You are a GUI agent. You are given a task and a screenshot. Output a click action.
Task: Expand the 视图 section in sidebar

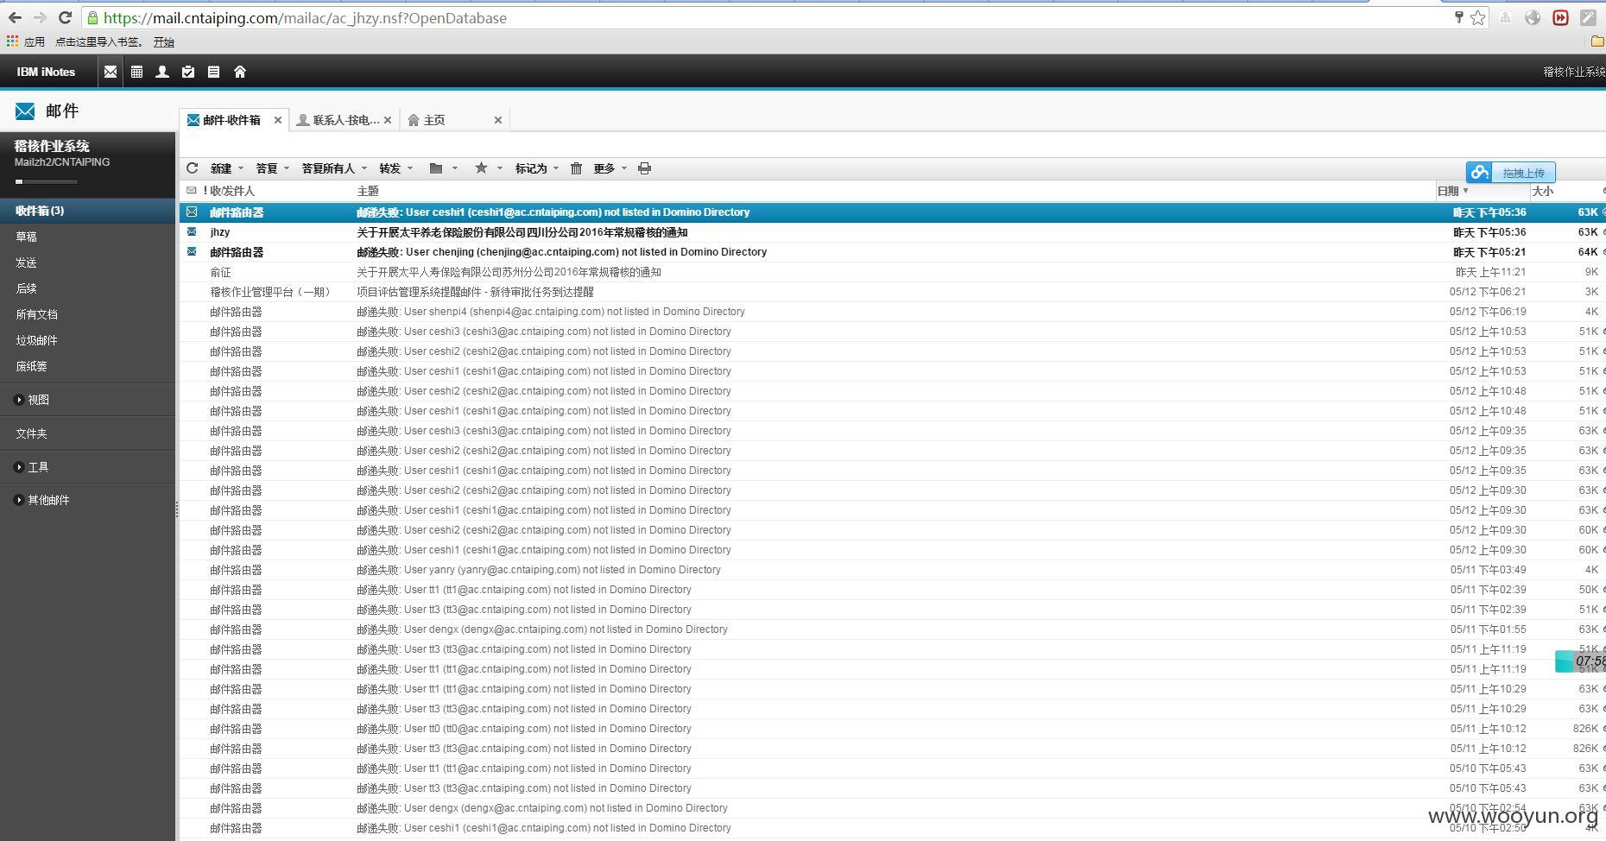coord(19,400)
